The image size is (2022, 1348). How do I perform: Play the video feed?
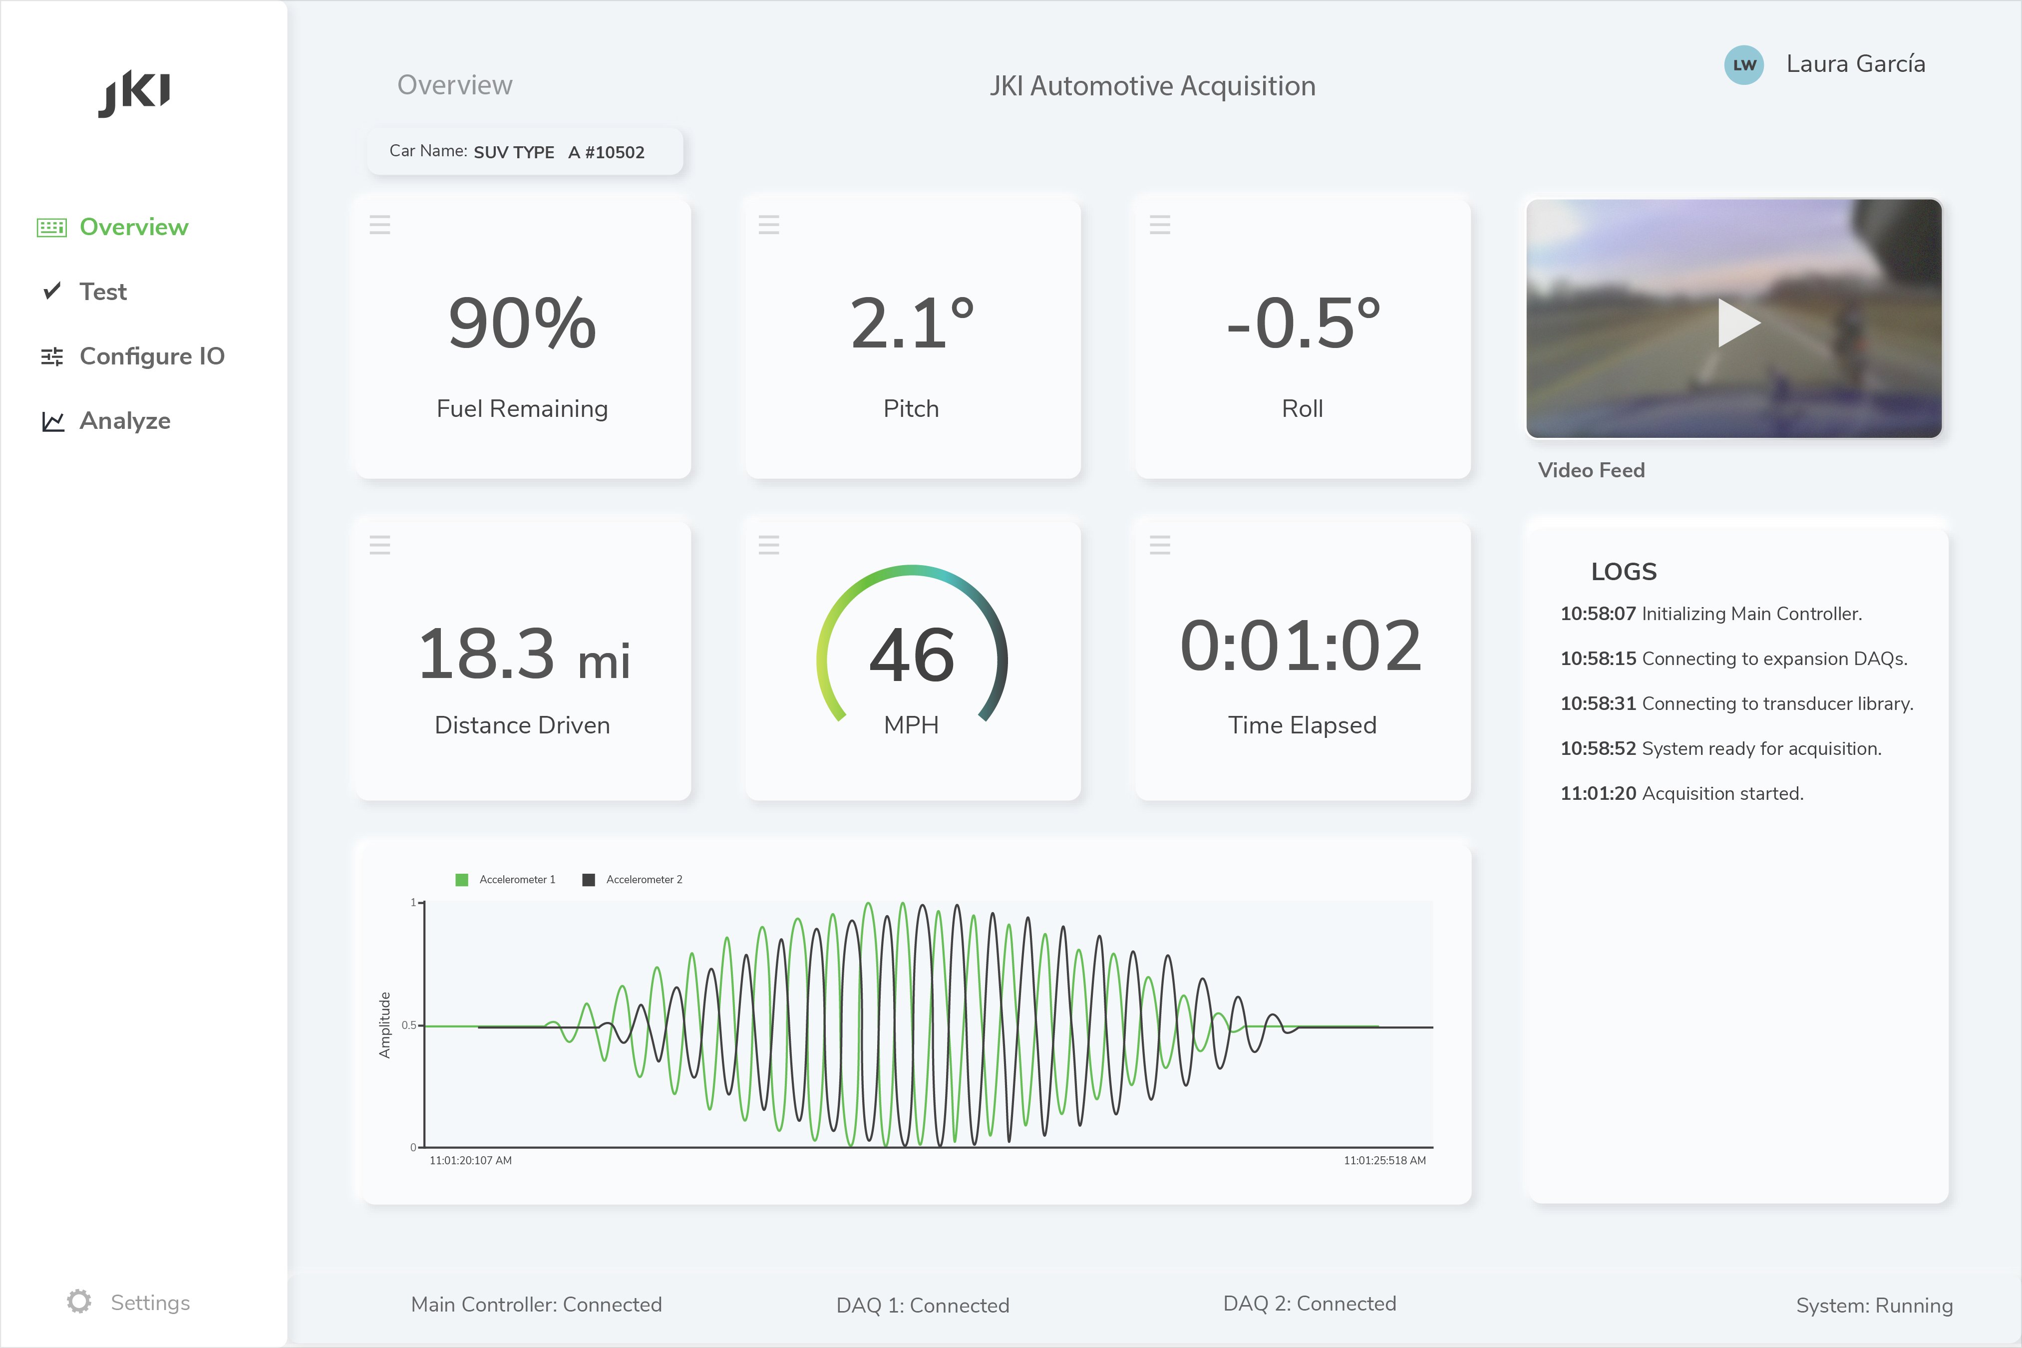(1738, 323)
